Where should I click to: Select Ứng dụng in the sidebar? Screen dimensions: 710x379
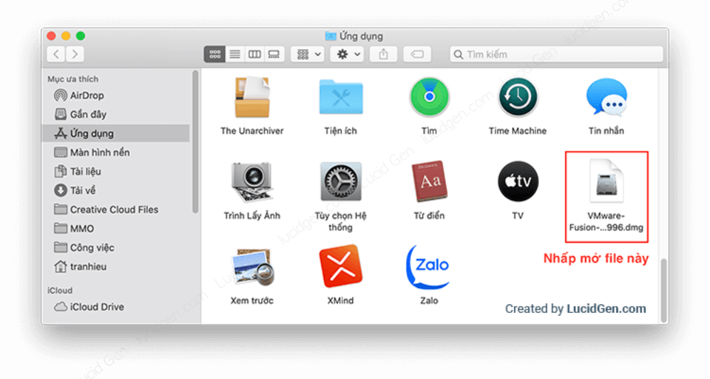(x=116, y=133)
